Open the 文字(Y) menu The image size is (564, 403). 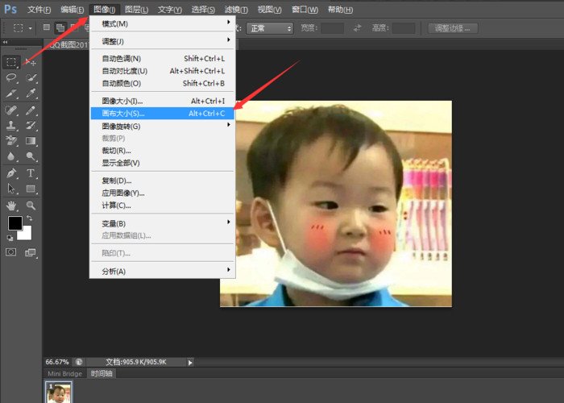pyautogui.click(x=170, y=10)
